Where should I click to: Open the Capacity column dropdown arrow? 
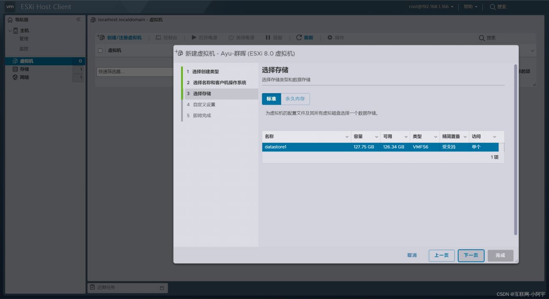377,137
